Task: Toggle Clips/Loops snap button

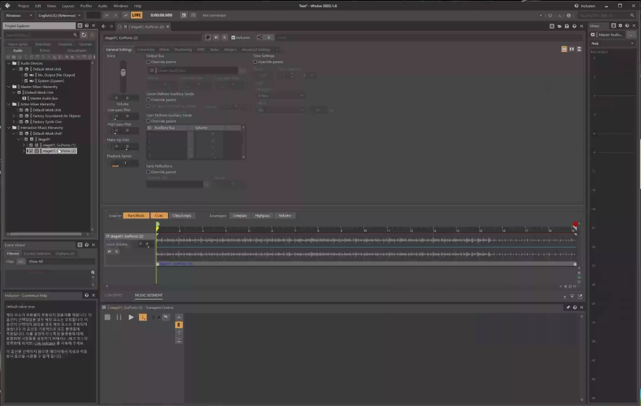Action: pos(181,216)
